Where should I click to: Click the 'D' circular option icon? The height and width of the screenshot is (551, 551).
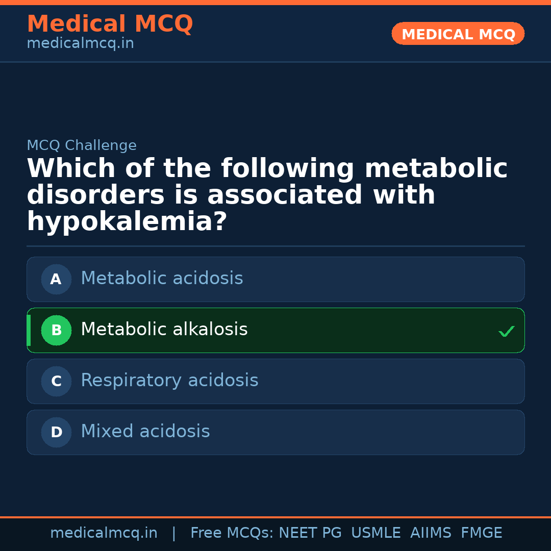56,432
